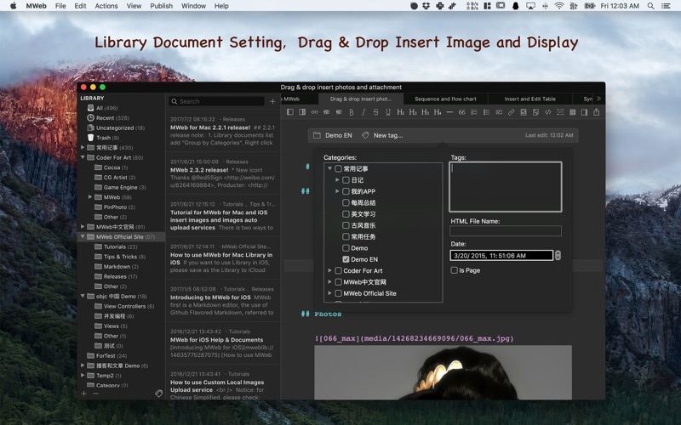Click the tag icon at the sidebar bottom
The height and width of the screenshot is (425, 681).
pyautogui.click(x=158, y=394)
